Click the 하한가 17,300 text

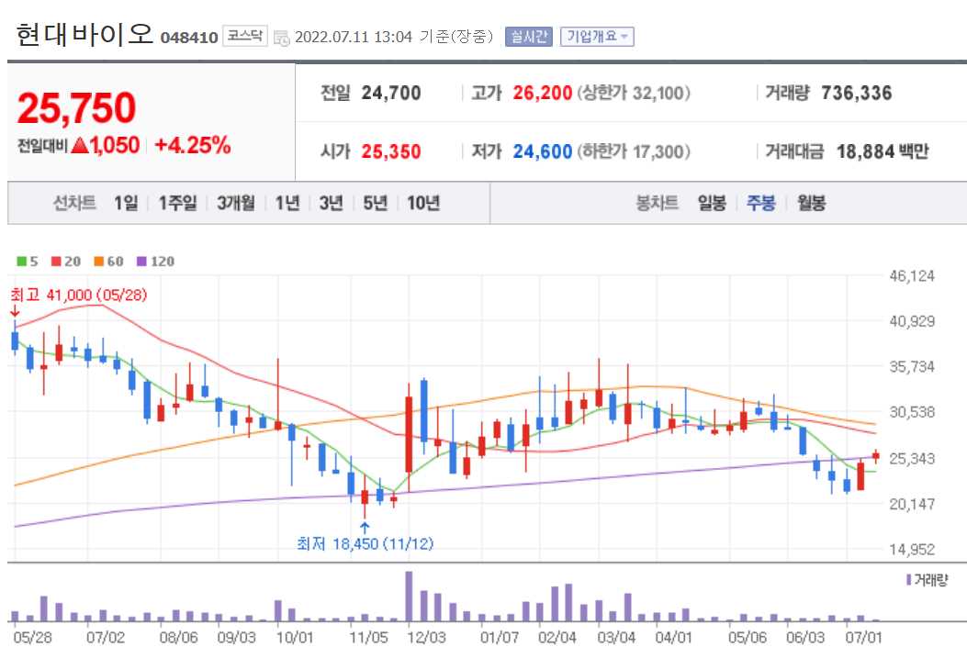pos(634,151)
